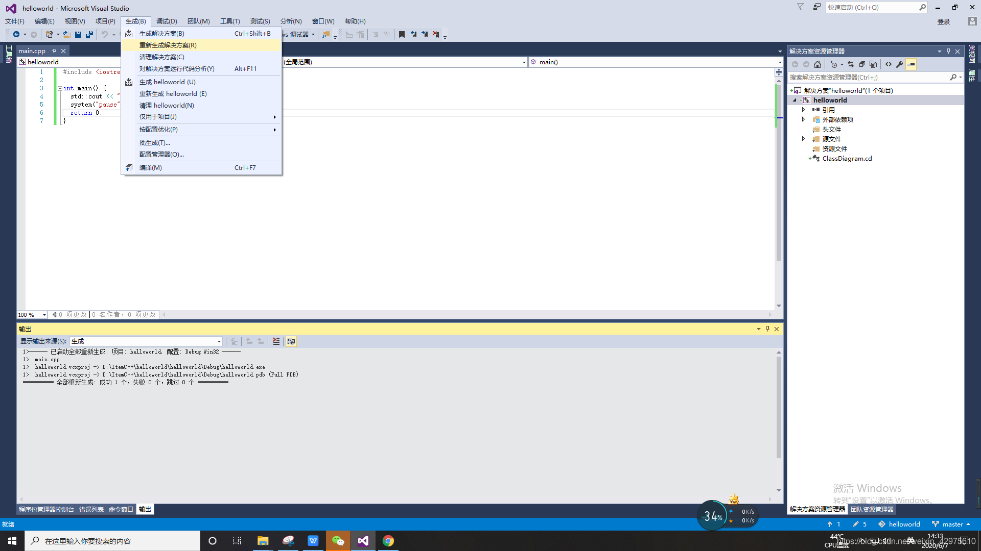This screenshot has height=551, width=981.
Task: Go to the next bookmark
Action: (x=425, y=35)
